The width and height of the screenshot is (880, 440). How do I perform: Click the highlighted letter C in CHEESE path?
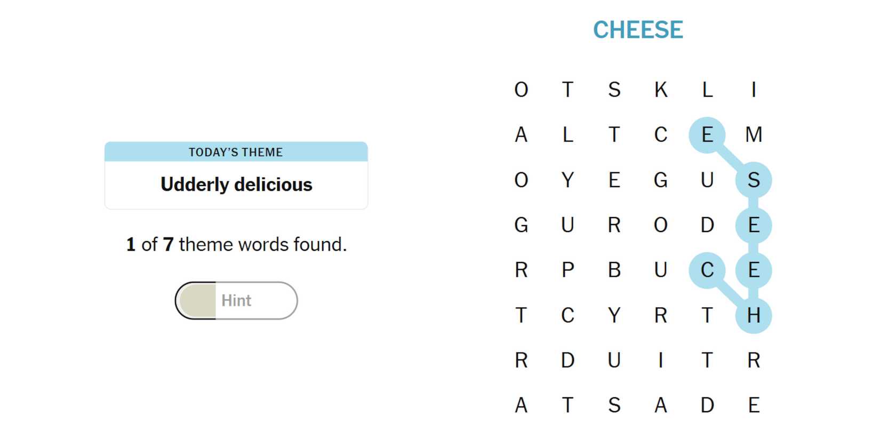(707, 270)
